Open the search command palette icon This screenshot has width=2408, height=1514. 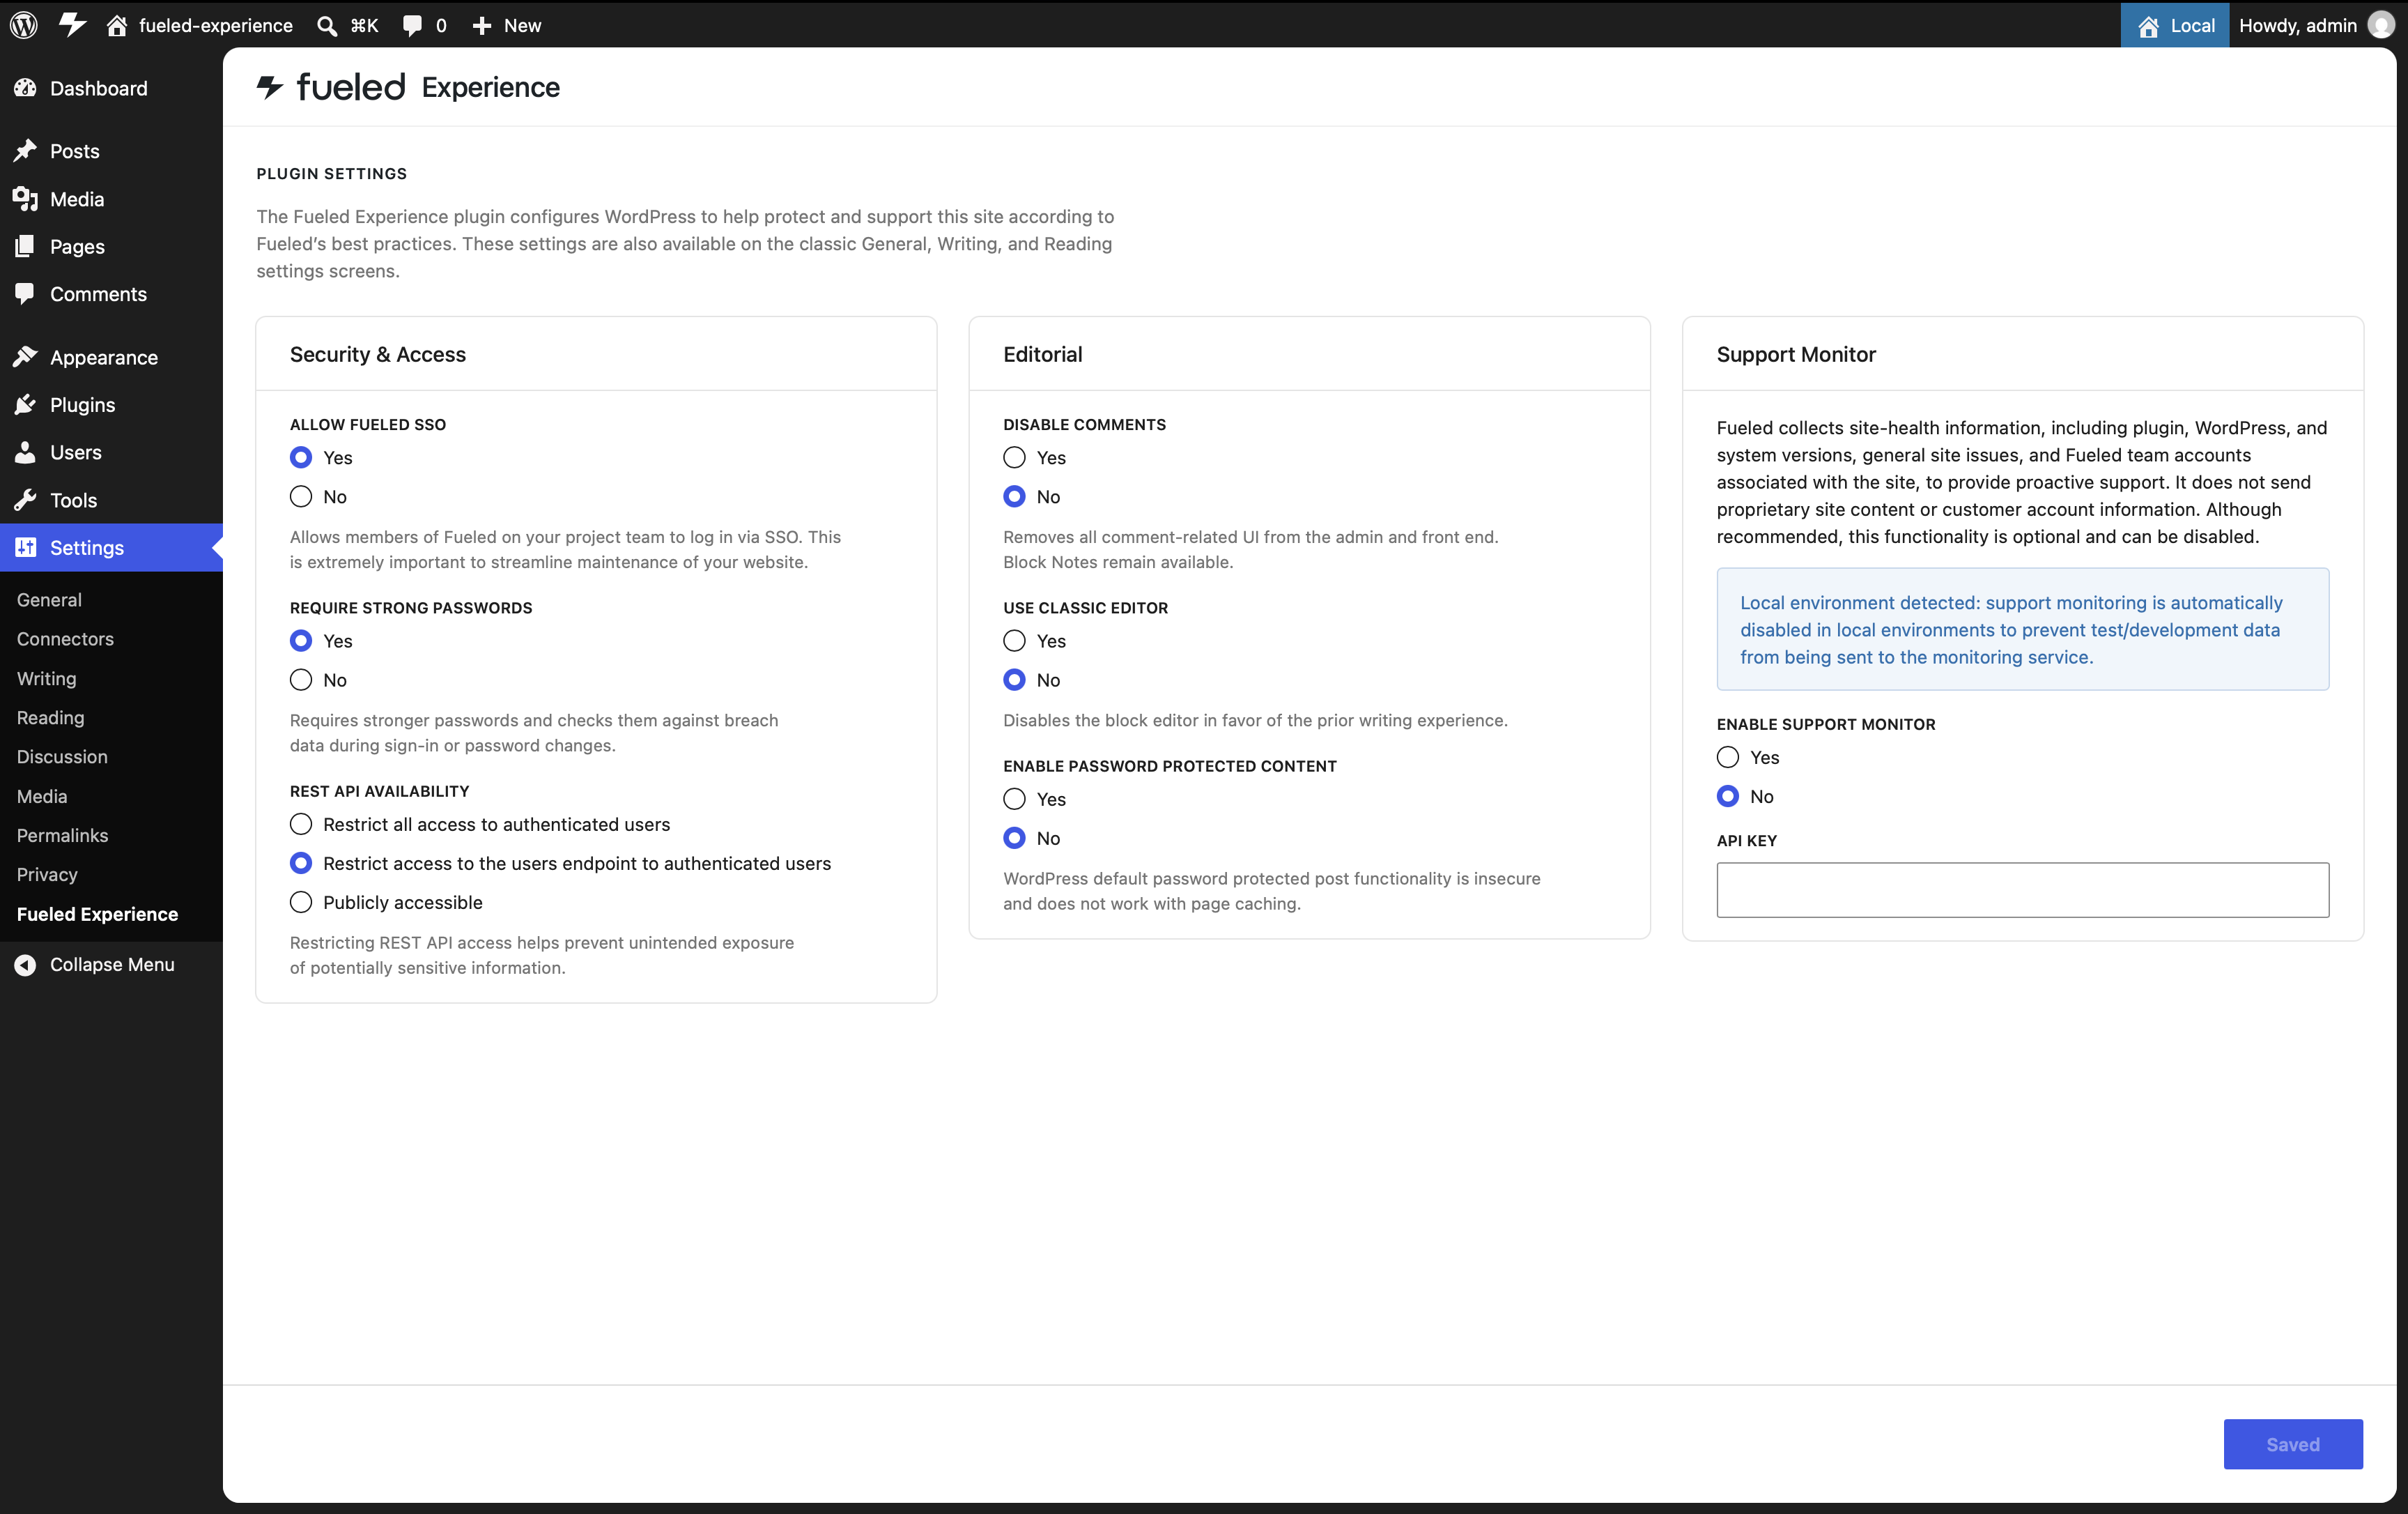[327, 25]
